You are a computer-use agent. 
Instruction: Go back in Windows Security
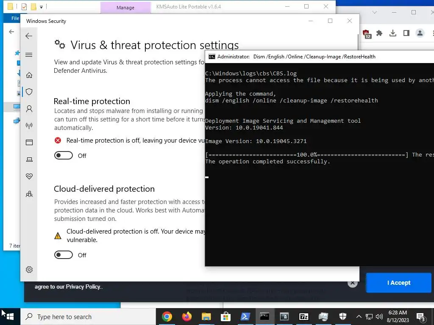pyautogui.click(x=29, y=36)
